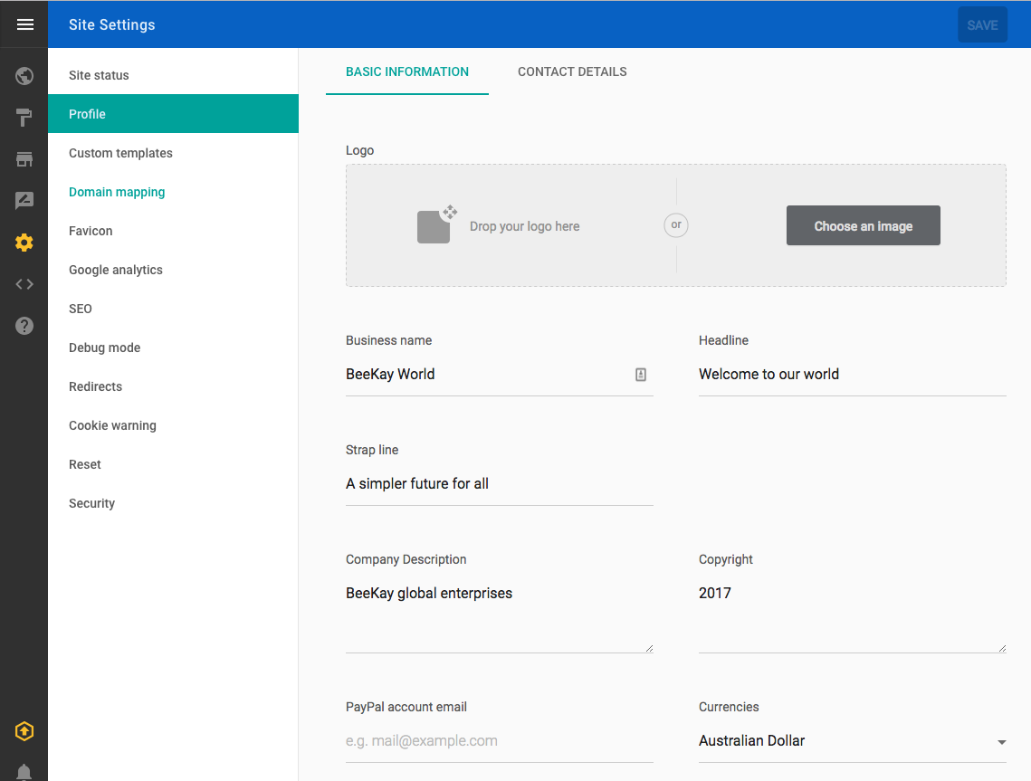Click the Company Description textarea
Screen dimensions: 1031x781
499,615
